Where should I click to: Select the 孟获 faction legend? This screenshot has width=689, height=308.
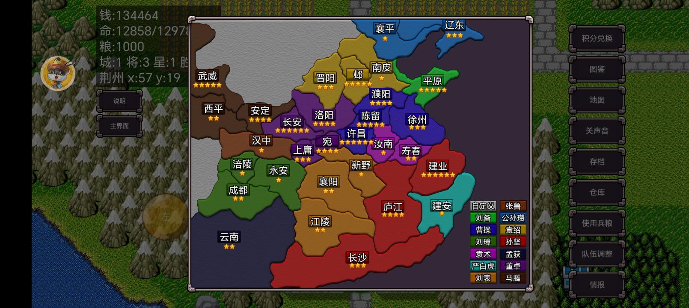(x=513, y=254)
